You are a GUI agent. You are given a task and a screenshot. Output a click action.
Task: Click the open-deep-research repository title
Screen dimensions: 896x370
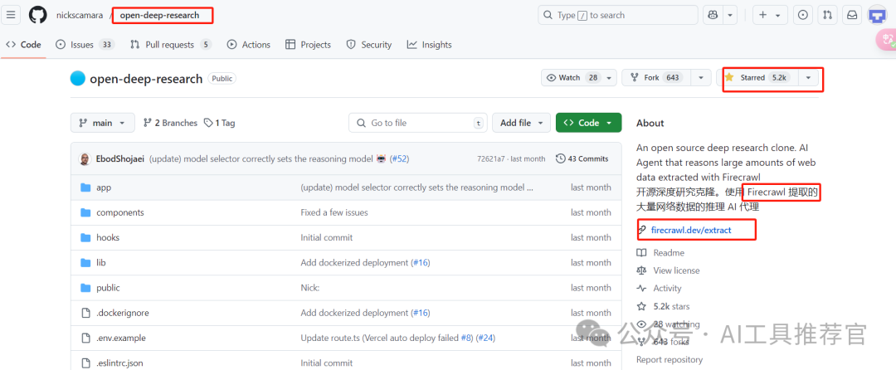pyautogui.click(x=146, y=79)
